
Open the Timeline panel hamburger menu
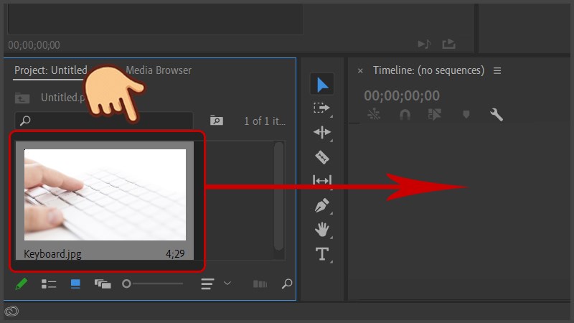pyautogui.click(x=497, y=70)
